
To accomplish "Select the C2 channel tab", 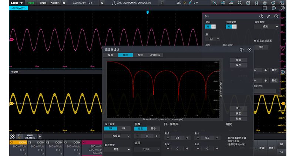I will (36, 148).
